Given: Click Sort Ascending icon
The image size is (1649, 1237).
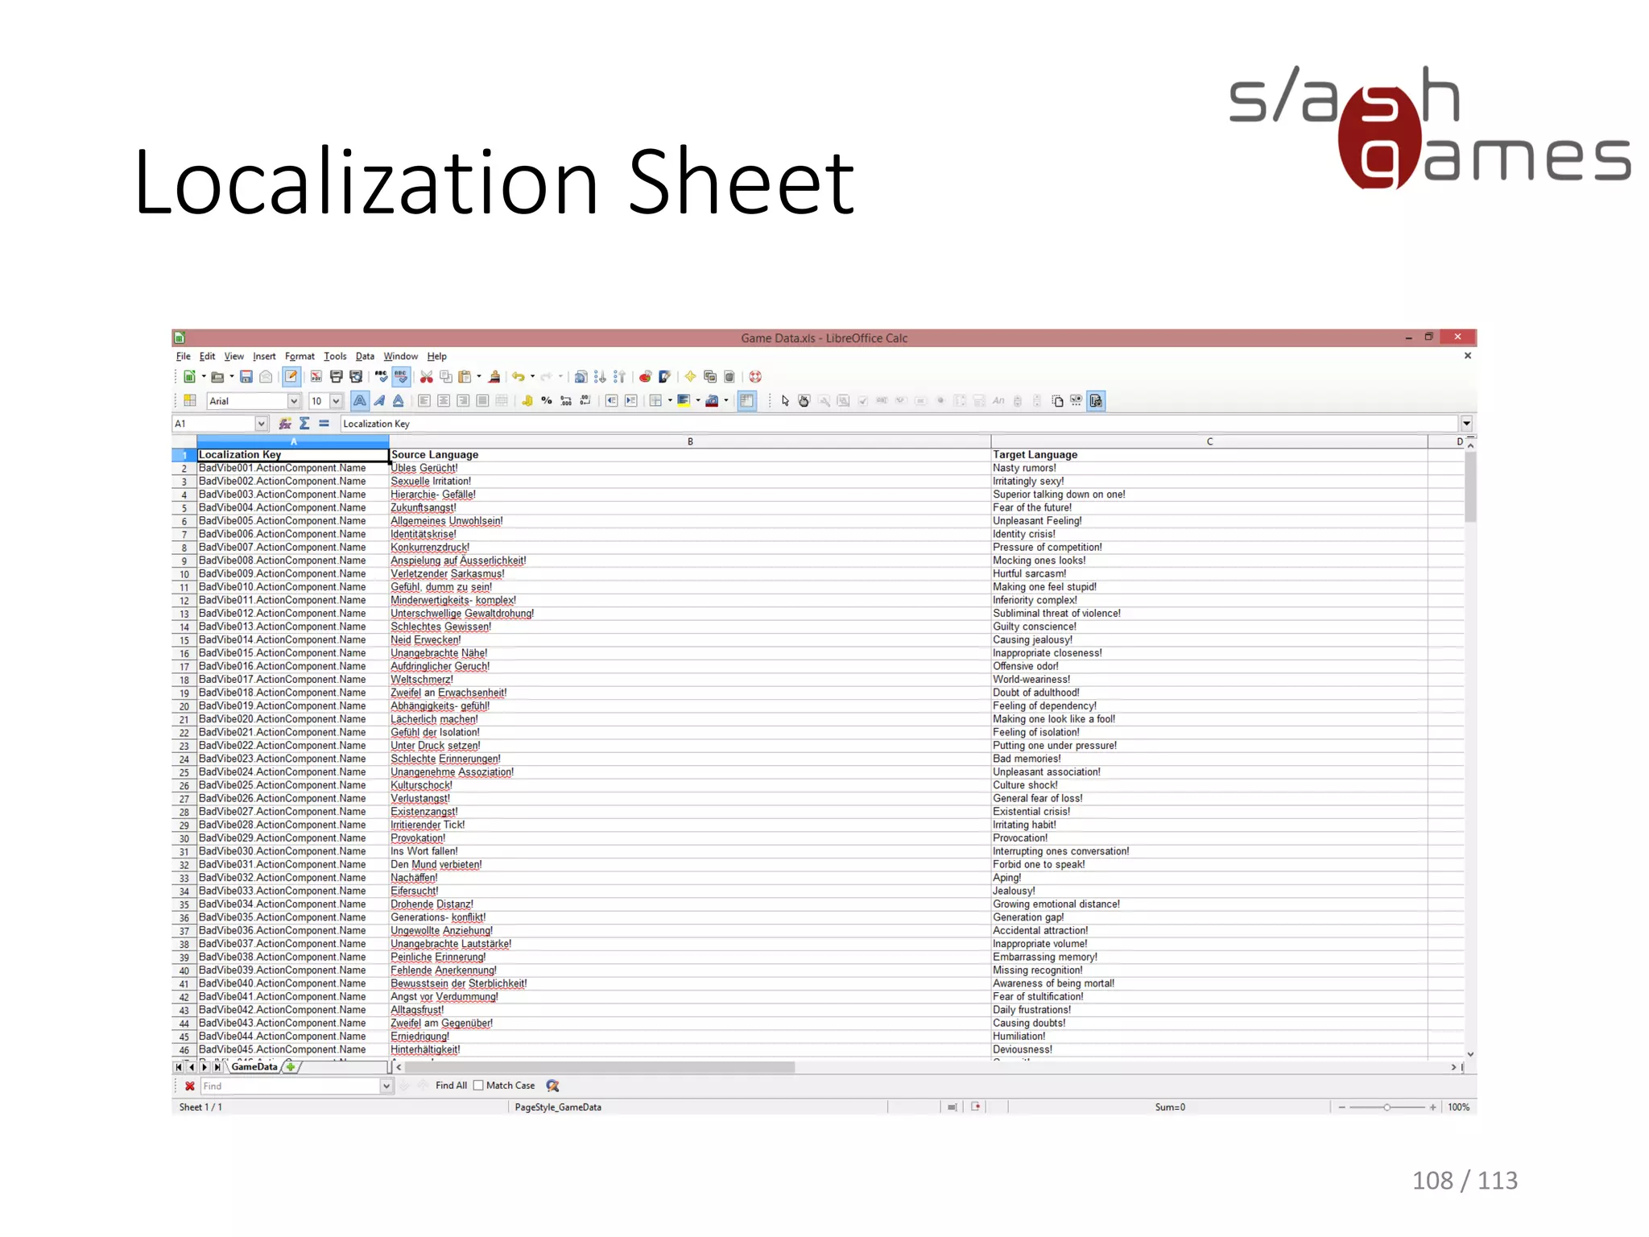Looking at the screenshot, I should pos(600,377).
